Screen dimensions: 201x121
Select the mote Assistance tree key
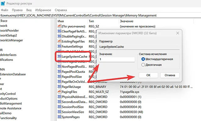coord(10,108)
